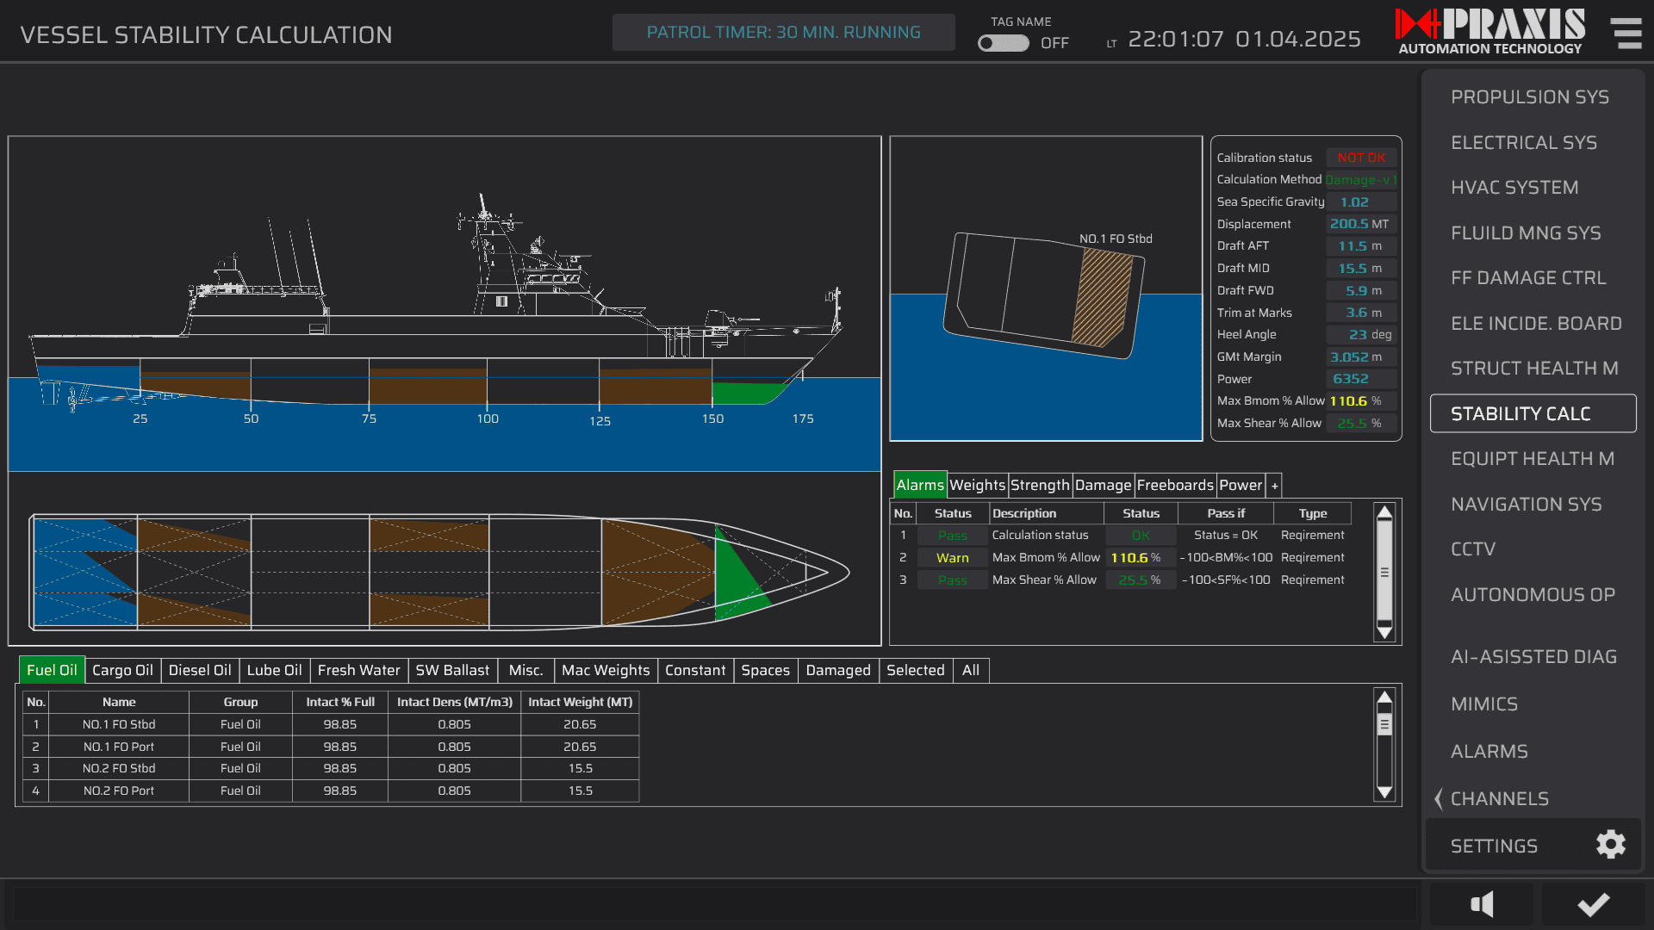
Task: Switch to the Weights tab
Action: [977, 486]
